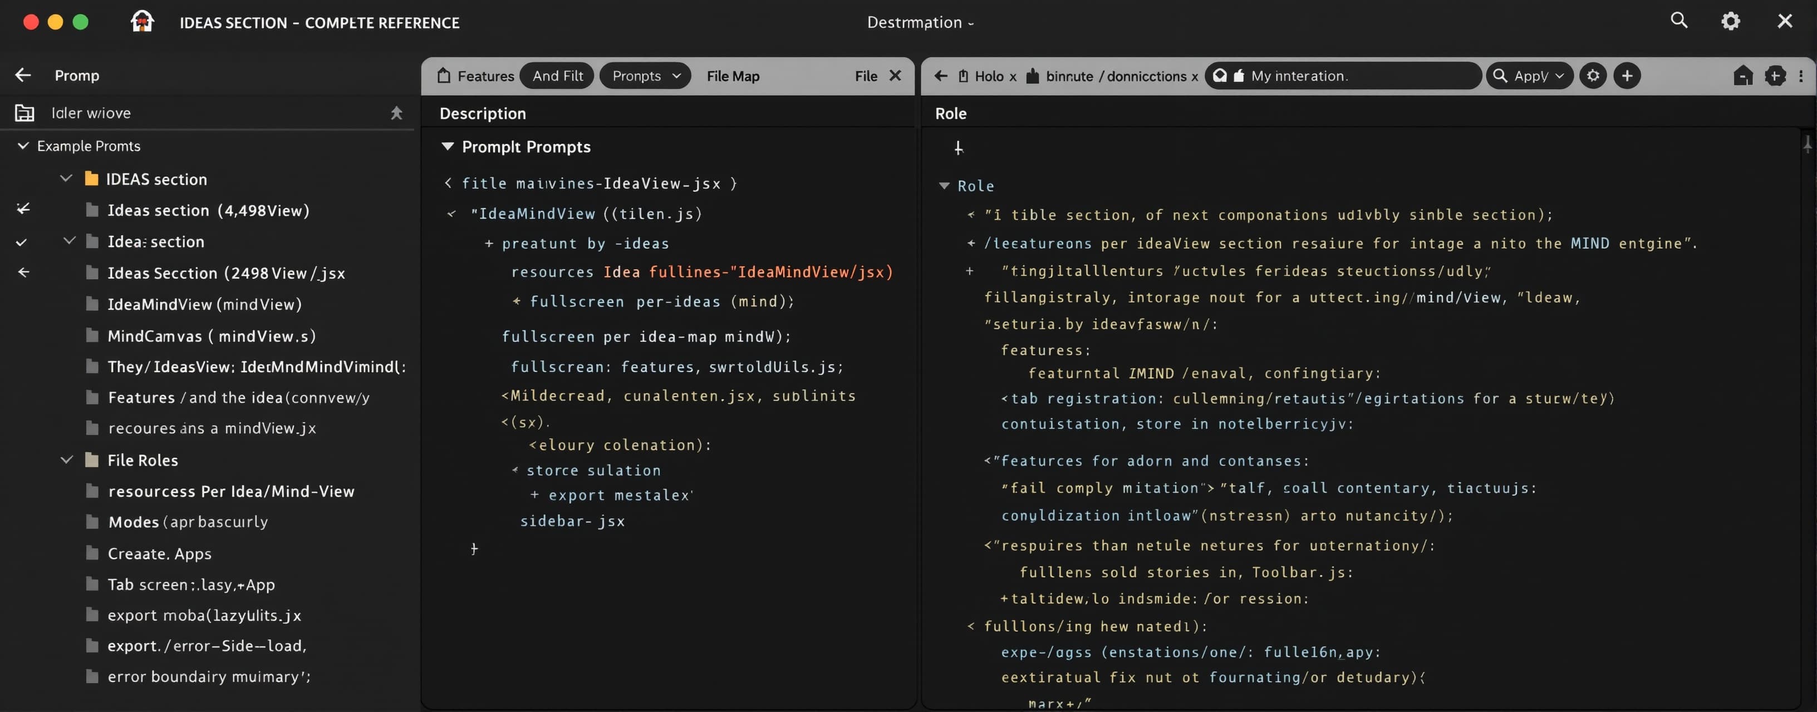Click the cursor marker below sidebar- jsx

474,548
